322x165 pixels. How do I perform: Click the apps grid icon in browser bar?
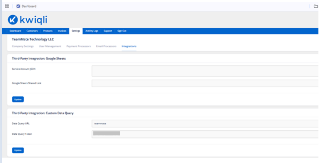tap(7, 6)
